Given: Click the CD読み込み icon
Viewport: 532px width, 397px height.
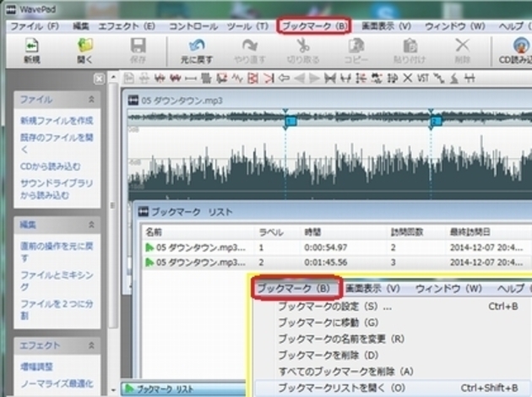Looking at the screenshot, I should [520, 46].
